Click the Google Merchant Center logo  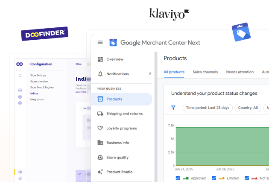(x=113, y=42)
